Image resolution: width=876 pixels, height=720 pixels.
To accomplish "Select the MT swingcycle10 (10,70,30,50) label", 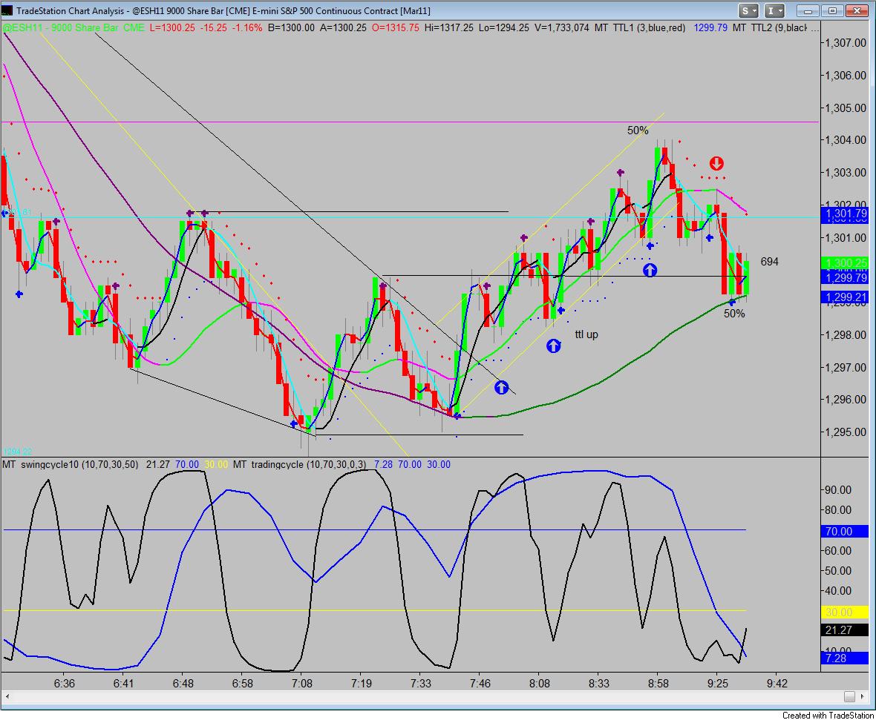I will [71, 464].
